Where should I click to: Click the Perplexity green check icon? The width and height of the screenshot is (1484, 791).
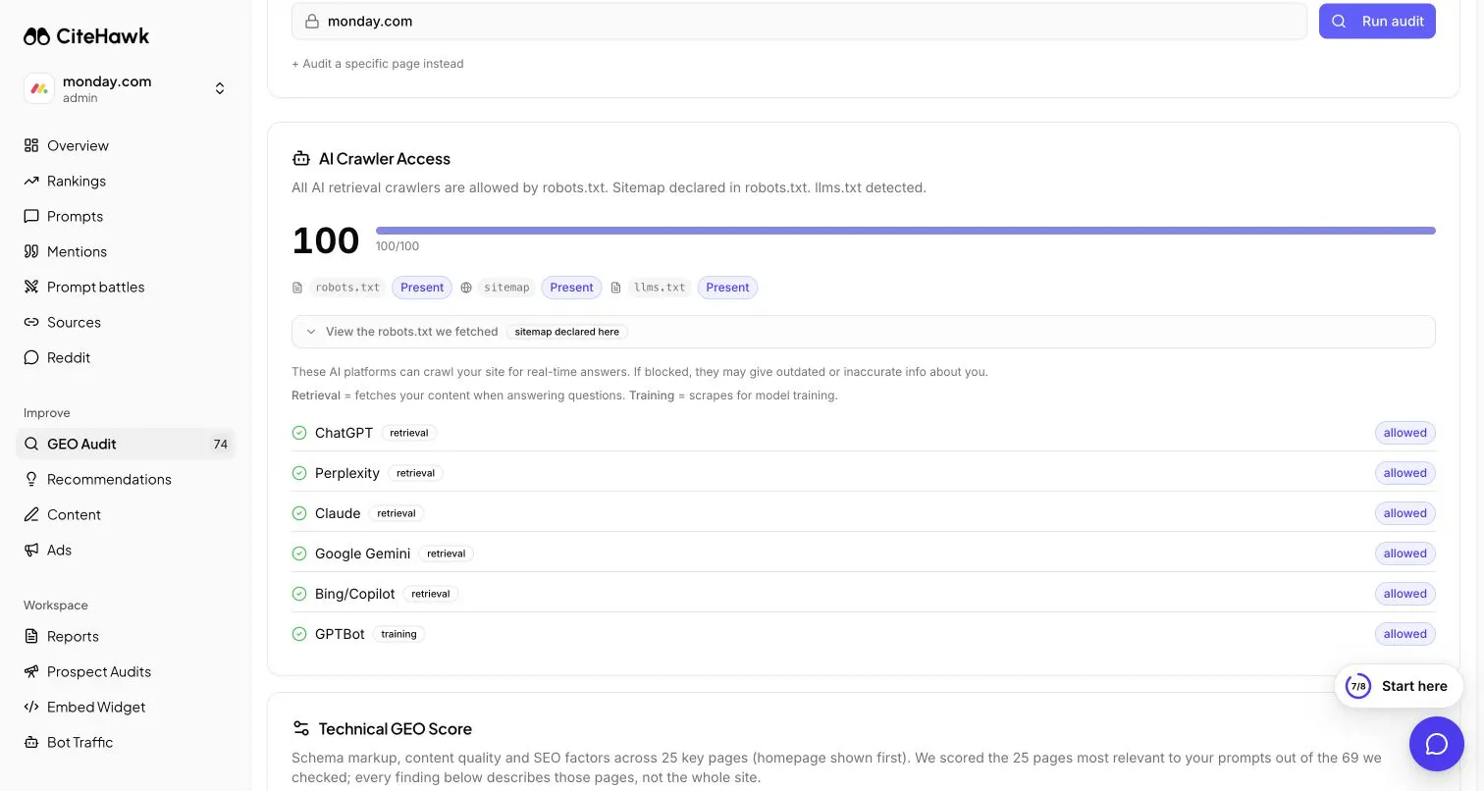[x=299, y=473]
